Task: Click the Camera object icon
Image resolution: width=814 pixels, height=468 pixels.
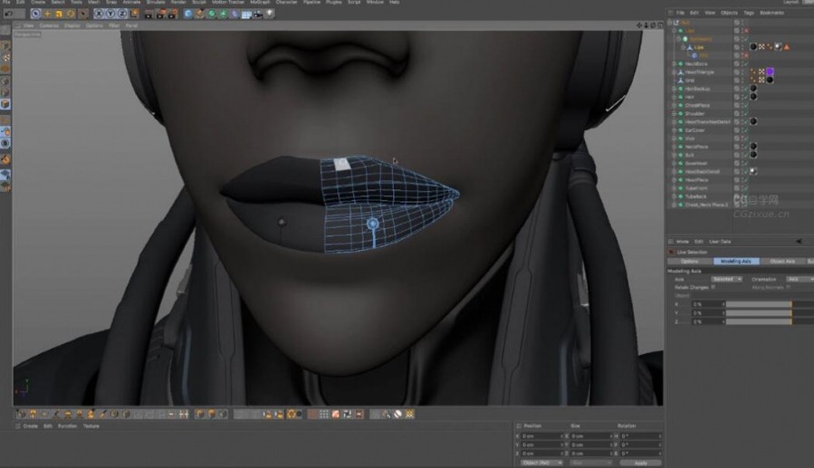Action: click(258, 14)
